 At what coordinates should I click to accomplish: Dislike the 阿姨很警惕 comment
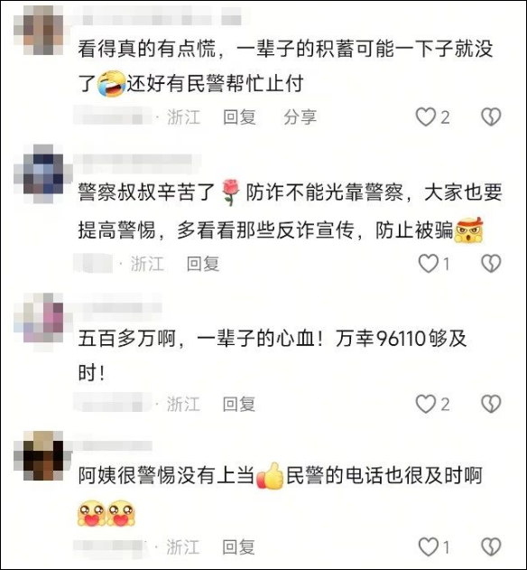click(491, 547)
